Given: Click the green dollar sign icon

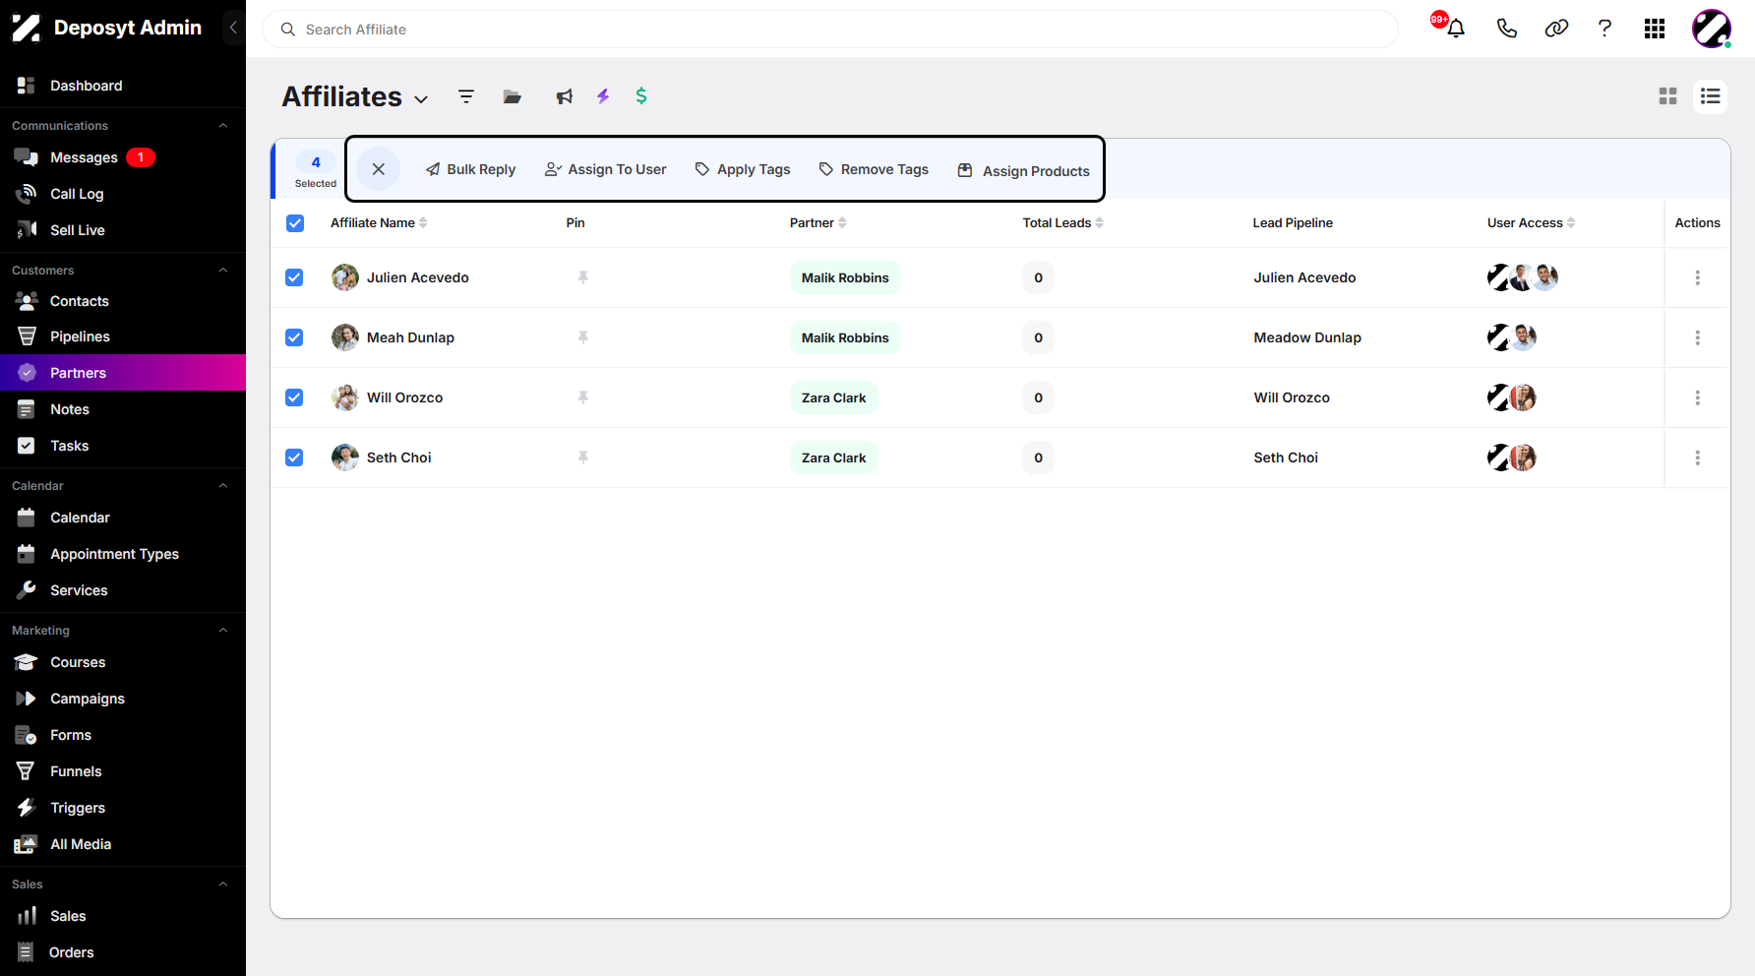Looking at the screenshot, I should 641,95.
